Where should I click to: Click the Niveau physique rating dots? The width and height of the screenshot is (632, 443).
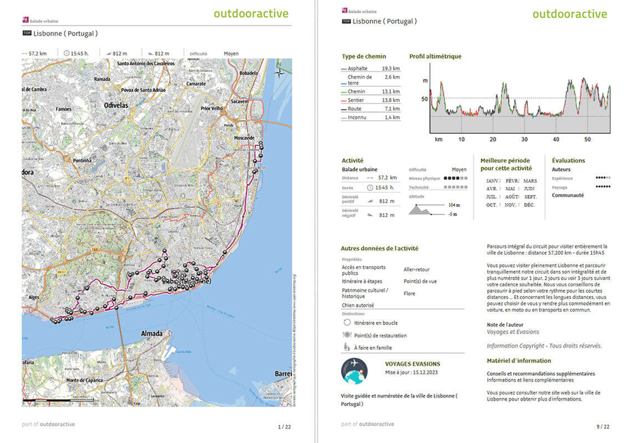(456, 178)
